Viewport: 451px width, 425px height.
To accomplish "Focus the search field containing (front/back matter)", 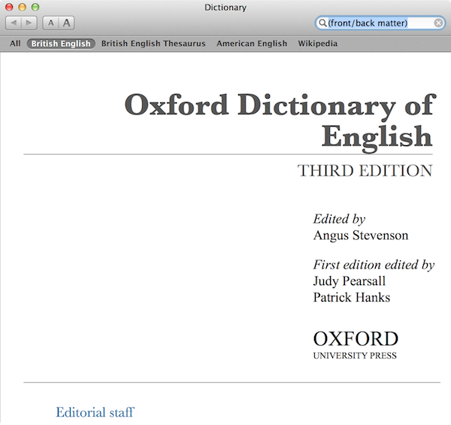I will (x=380, y=23).
